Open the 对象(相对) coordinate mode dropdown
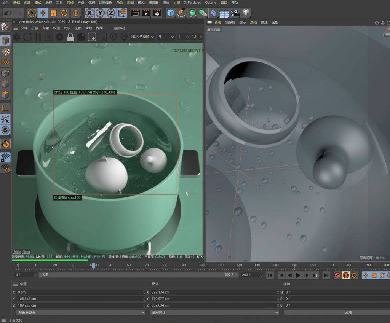This screenshot has width=390, height=323. coord(80,312)
